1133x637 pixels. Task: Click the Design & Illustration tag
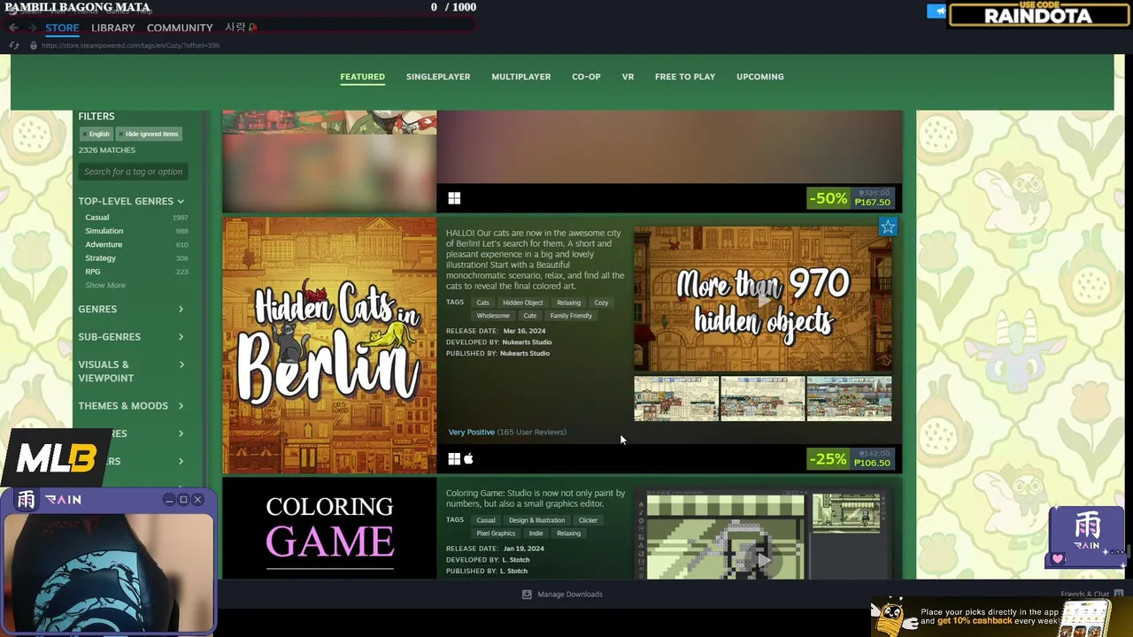pyautogui.click(x=536, y=520)
